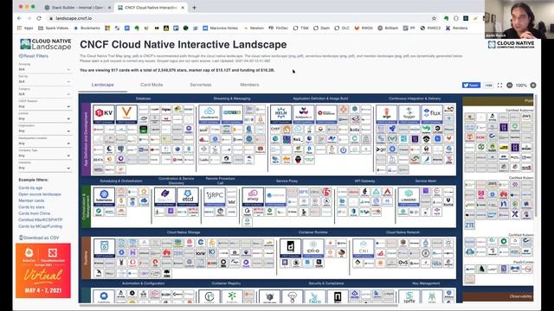Open the Flagger project card
Screen dimensions: 554x311
409,114
